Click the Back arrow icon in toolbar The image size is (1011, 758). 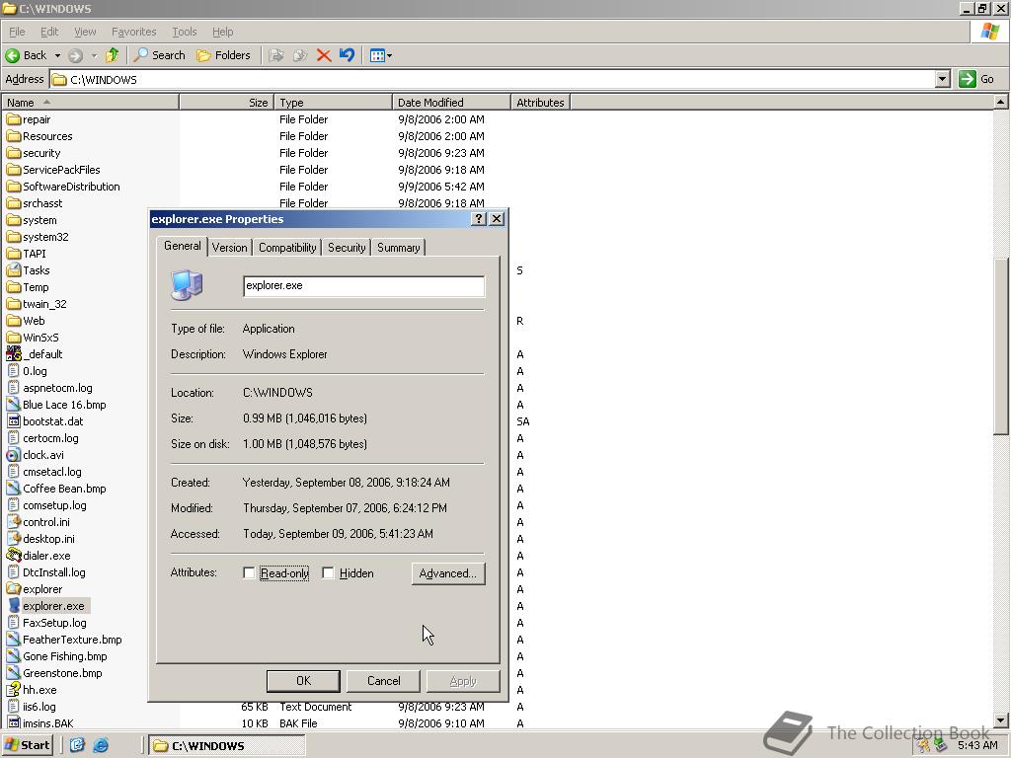(12, 55)
